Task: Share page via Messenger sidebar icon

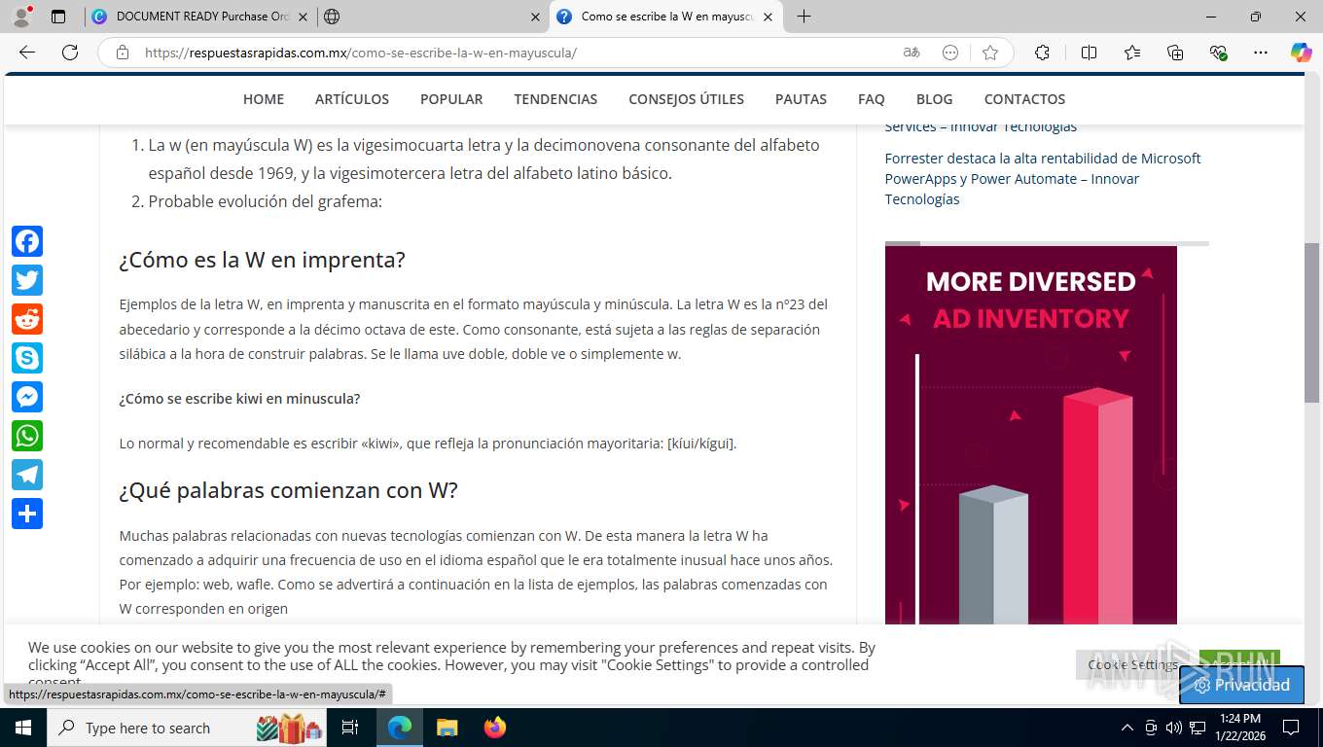Action: pos(27,397)
